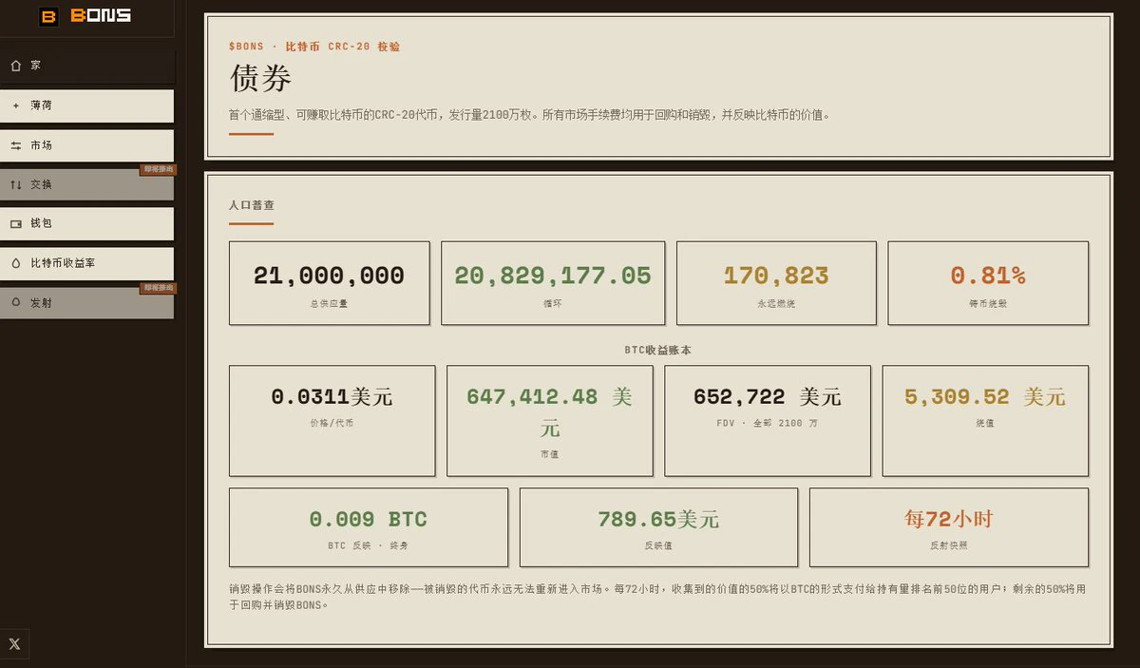Click the 人口普查 section title
Image resolution: width=1140 pixels, height=668 pixels.
(x=252, y=205)
